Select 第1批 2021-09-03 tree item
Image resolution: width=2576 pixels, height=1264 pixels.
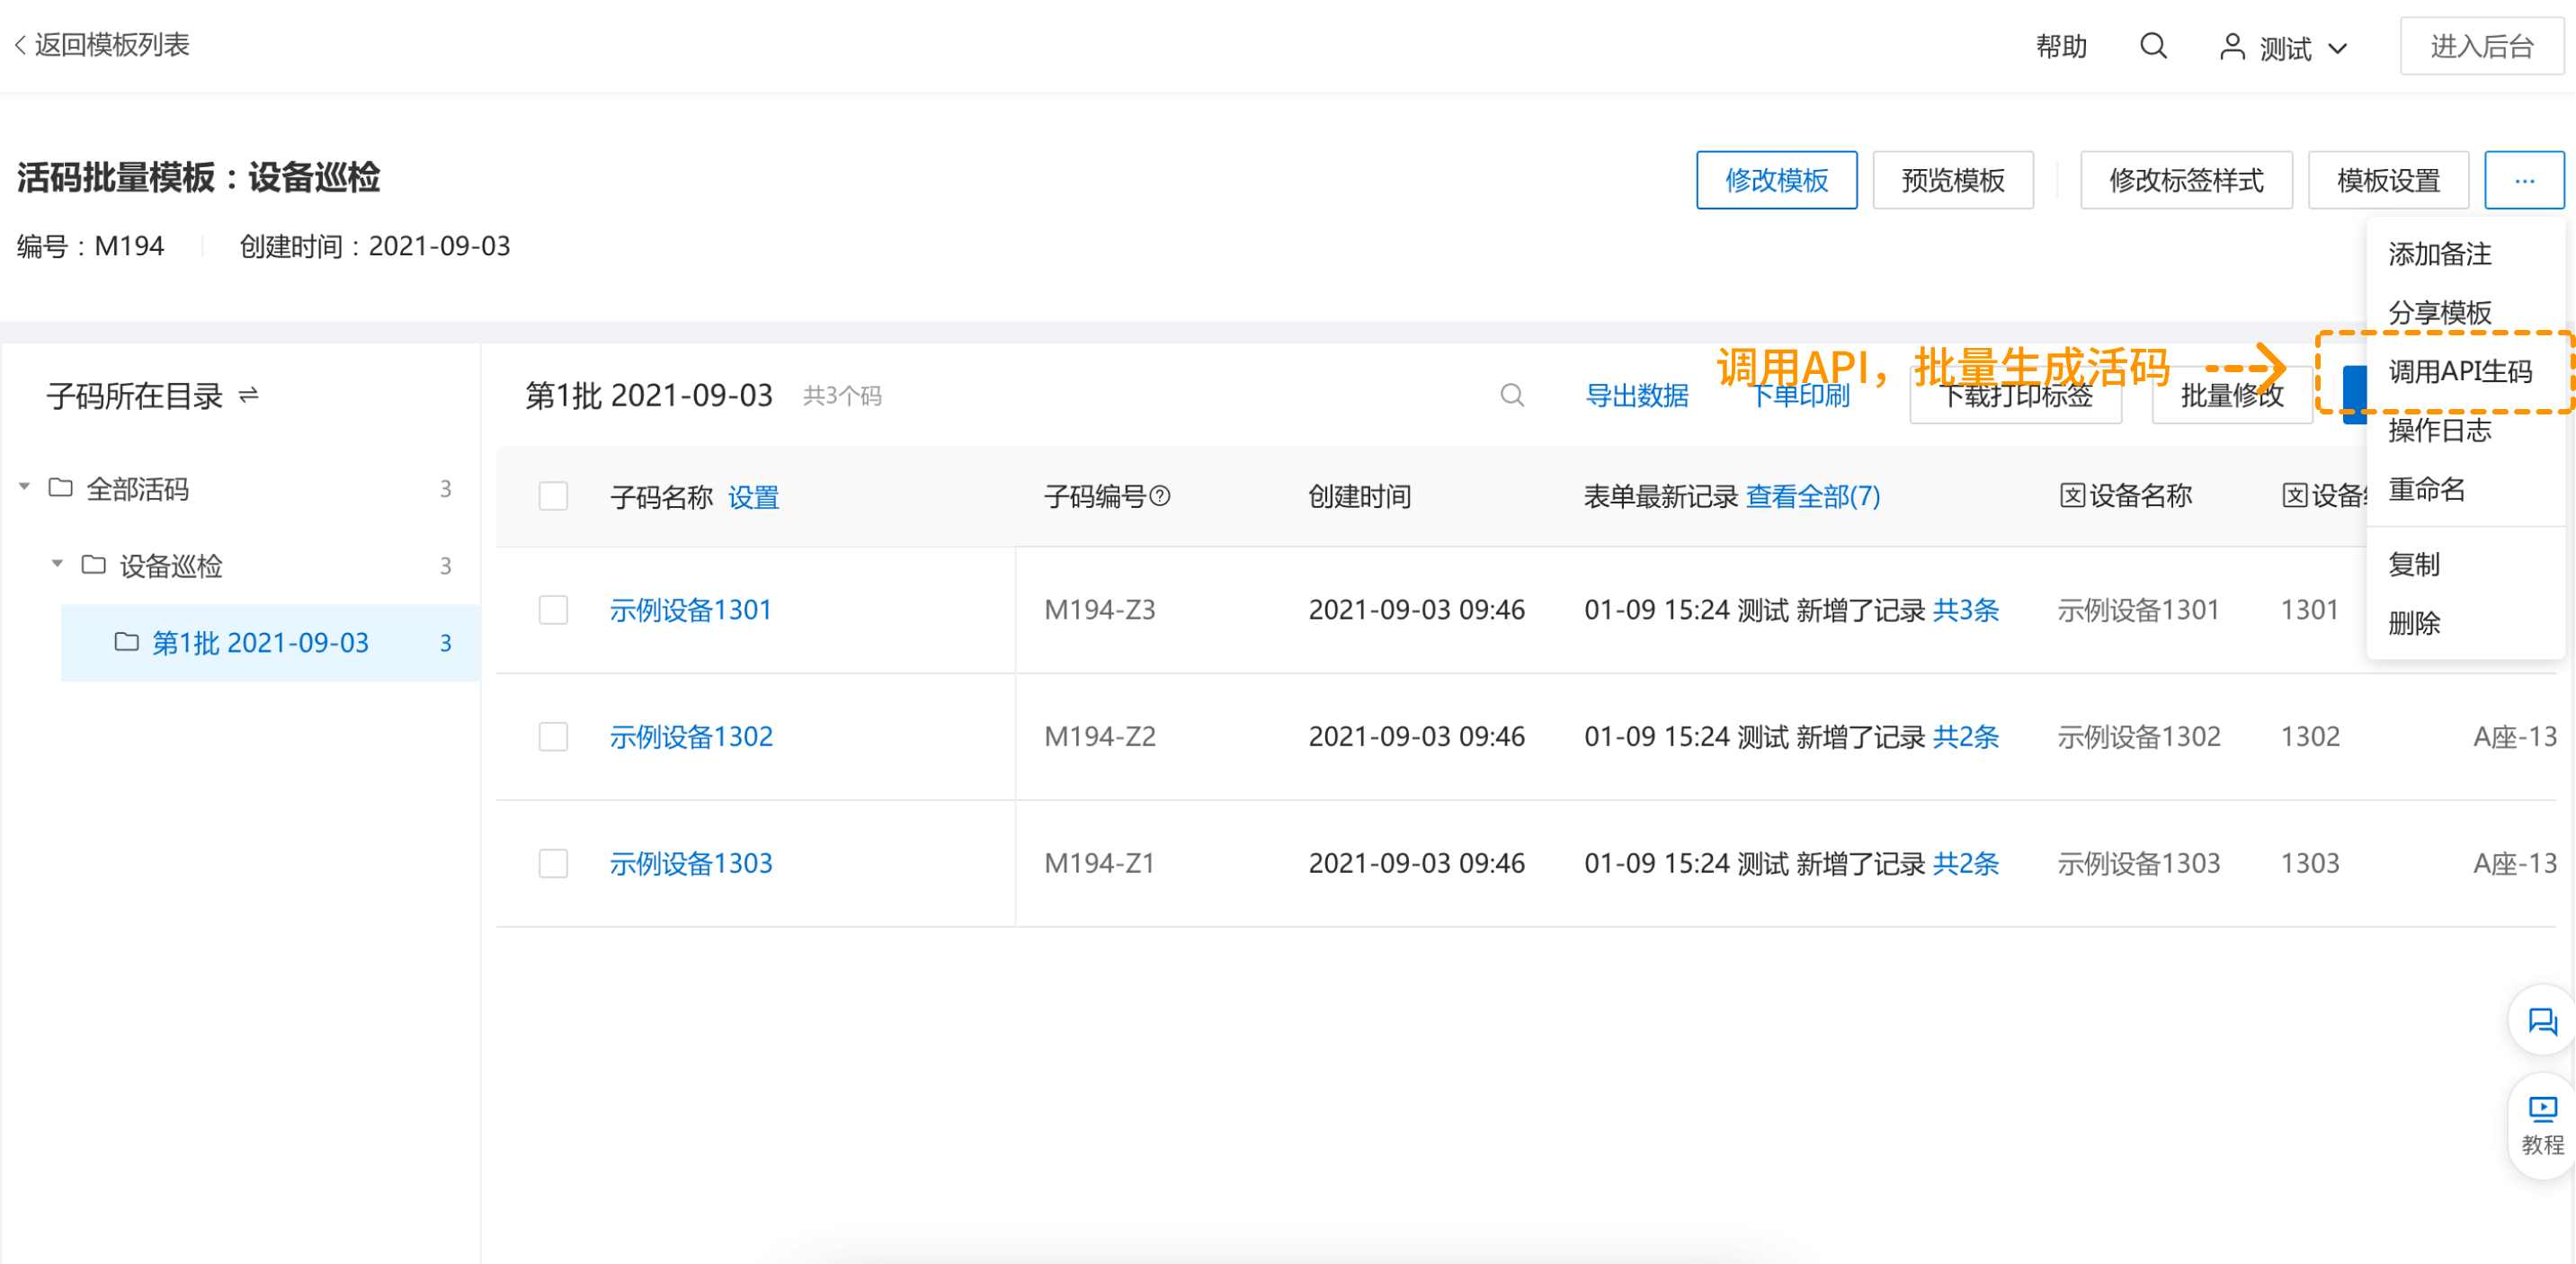(x=270, y=642)
